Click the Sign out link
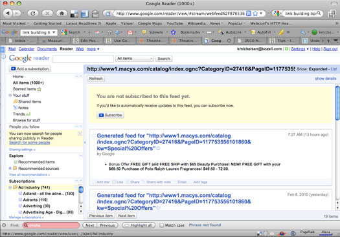Screen dimensions: 340x237 pyautogui.click(x=330, y=49)
